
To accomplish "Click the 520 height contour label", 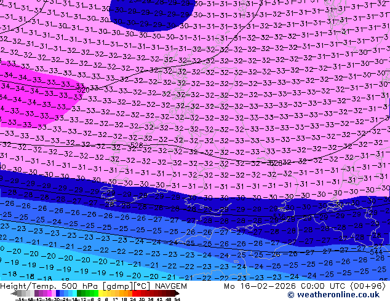I will point(83,90).
